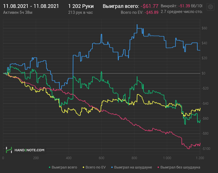Click the 1 200 x-axis label
This screenshot has height=173, width=218.
pyautogui.click(x=200, y=158)
